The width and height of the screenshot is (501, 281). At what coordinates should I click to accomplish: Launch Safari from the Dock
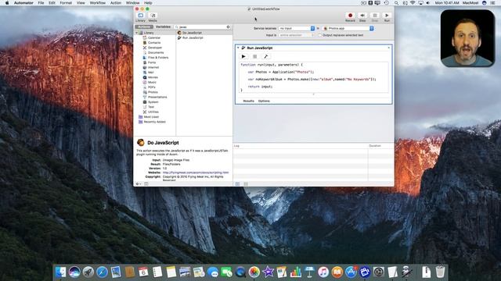(102, 272)
